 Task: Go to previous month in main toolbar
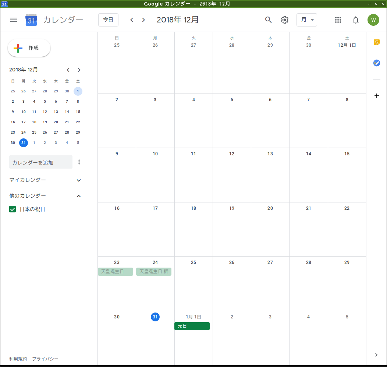[x=132, y=20]
